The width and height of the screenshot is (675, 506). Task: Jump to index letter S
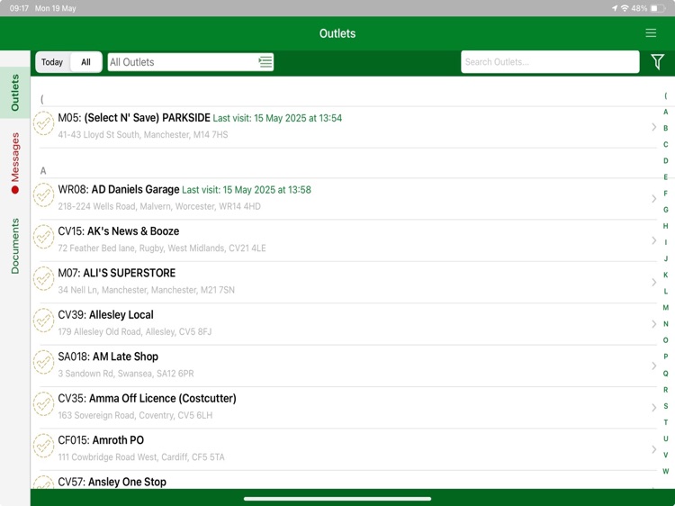tap(665, 406)
